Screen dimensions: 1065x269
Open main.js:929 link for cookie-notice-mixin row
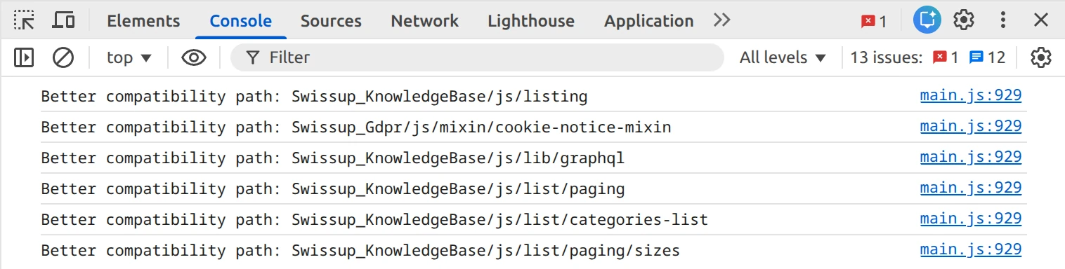click(x=970, y=127)
